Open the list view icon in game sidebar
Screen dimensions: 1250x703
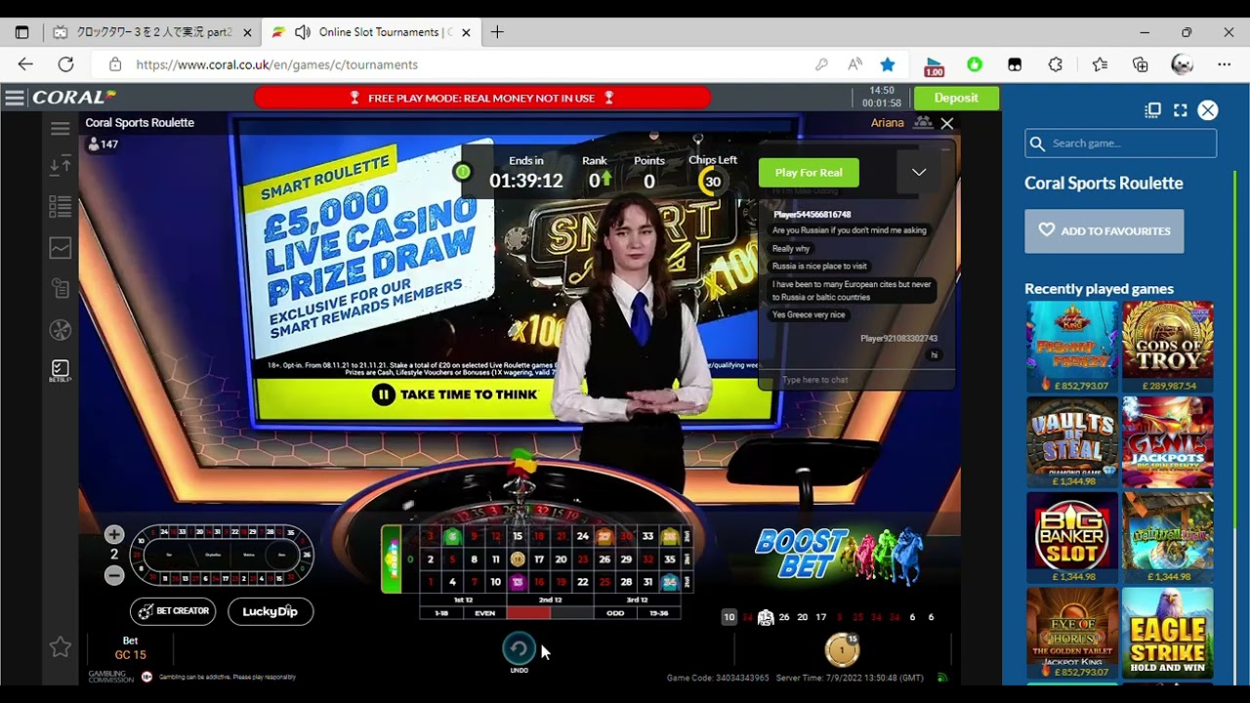pos(61,207)
